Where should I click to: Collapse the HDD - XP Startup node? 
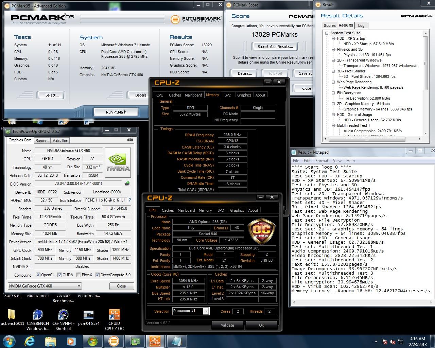point(333,38)
